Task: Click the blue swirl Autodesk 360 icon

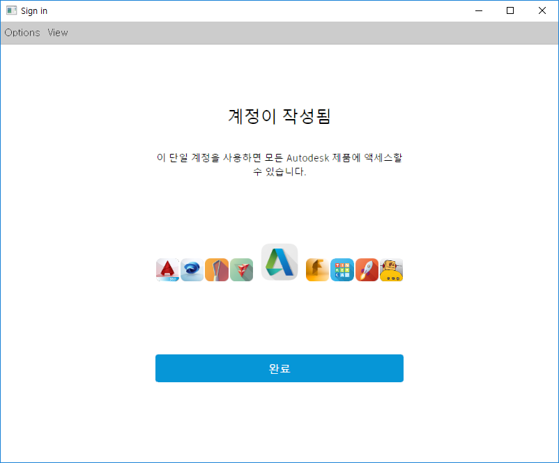Action: pos(192,269)
